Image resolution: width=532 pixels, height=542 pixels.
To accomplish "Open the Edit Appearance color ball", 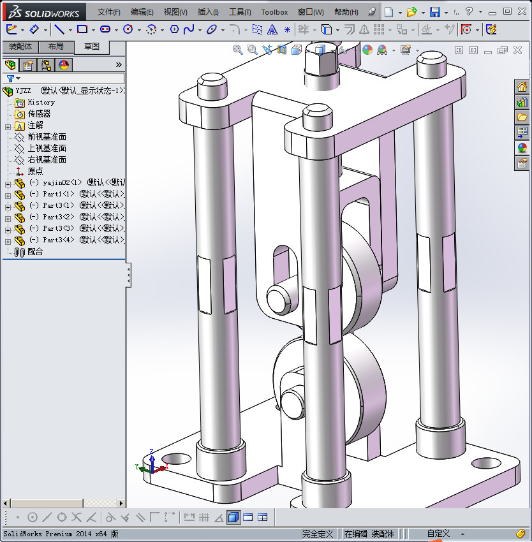I will (x=367, y=50).
